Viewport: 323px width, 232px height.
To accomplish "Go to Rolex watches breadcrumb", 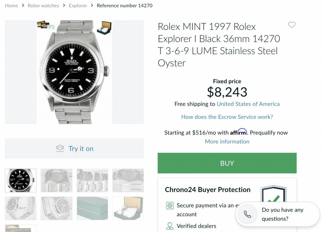I will click(x=43, y=6).
